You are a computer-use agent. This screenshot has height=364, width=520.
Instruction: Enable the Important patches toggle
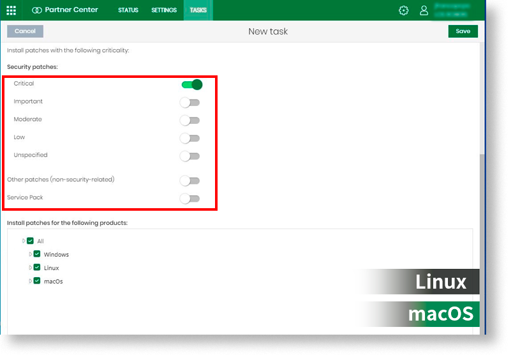189,103
